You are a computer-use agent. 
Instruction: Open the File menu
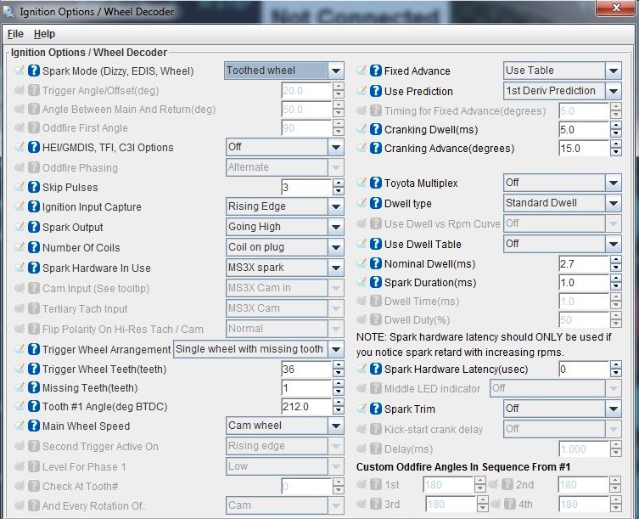[x=15, y=34]
